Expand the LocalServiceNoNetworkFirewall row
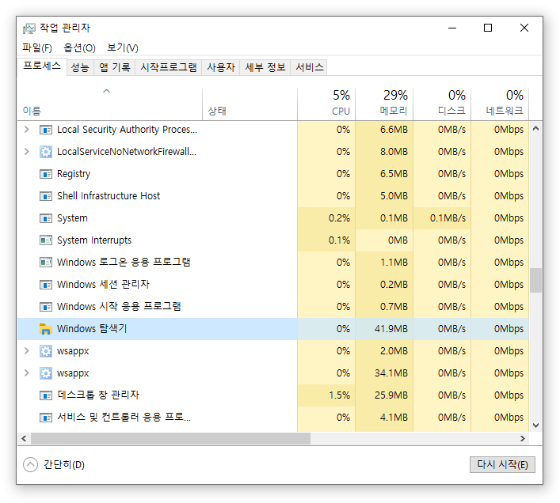Screen dimensions: 560x503 click(26, 152)
